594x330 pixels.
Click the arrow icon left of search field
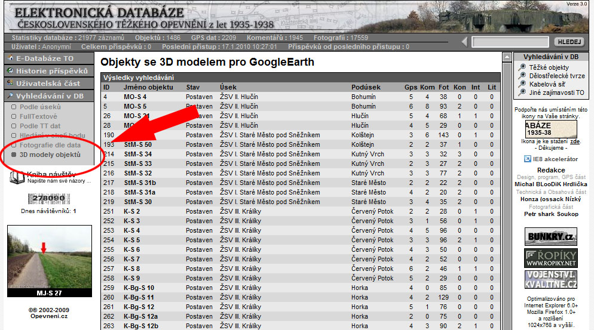tap(464, 42)
